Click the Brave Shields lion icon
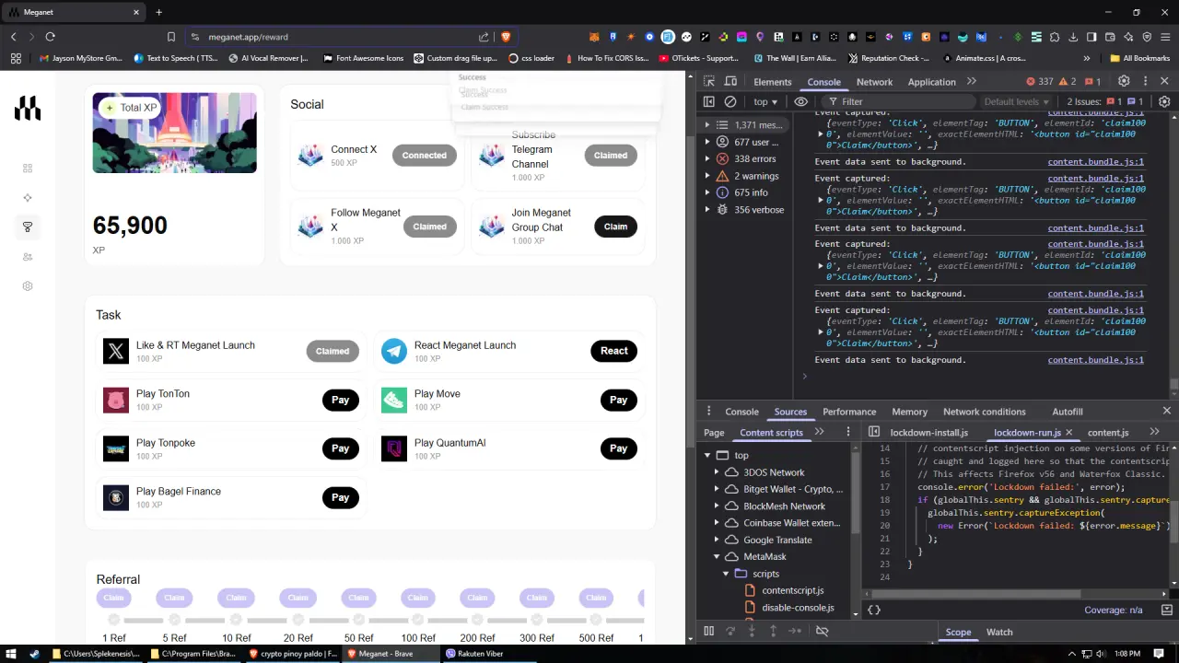 coord(506,37)
